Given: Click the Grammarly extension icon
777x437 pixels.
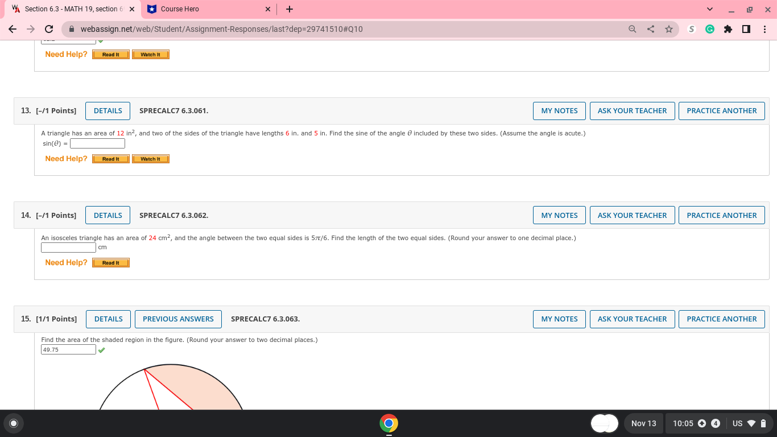Looking at the screenshot, I should click(x=709, y=28).
